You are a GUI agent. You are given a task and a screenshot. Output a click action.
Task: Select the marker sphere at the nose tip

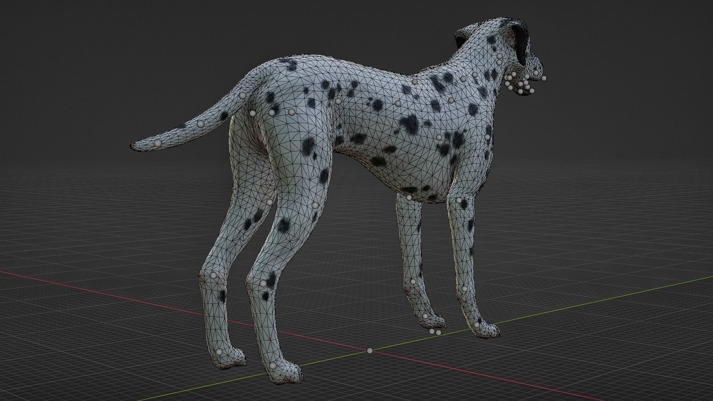(x=544, y=78)
